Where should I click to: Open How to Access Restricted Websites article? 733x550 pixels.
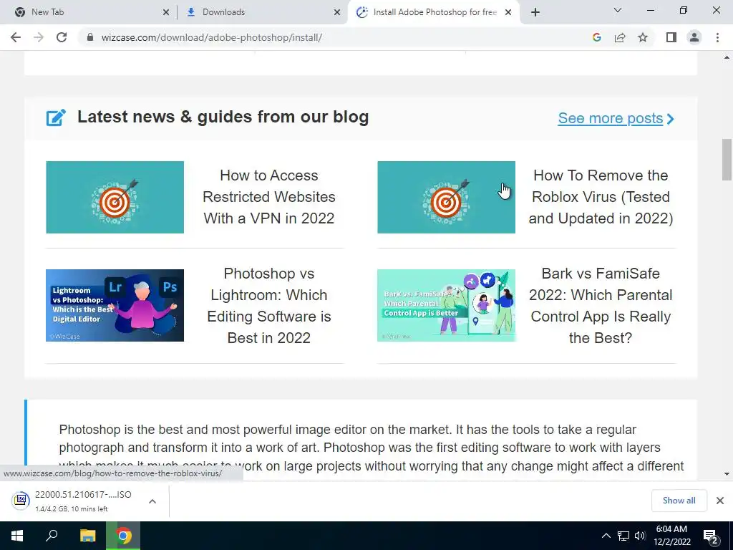pos(269,197)
